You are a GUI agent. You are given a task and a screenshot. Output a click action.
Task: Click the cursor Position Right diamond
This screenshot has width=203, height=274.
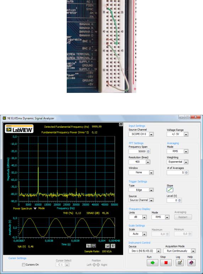(x=98, y=265)
